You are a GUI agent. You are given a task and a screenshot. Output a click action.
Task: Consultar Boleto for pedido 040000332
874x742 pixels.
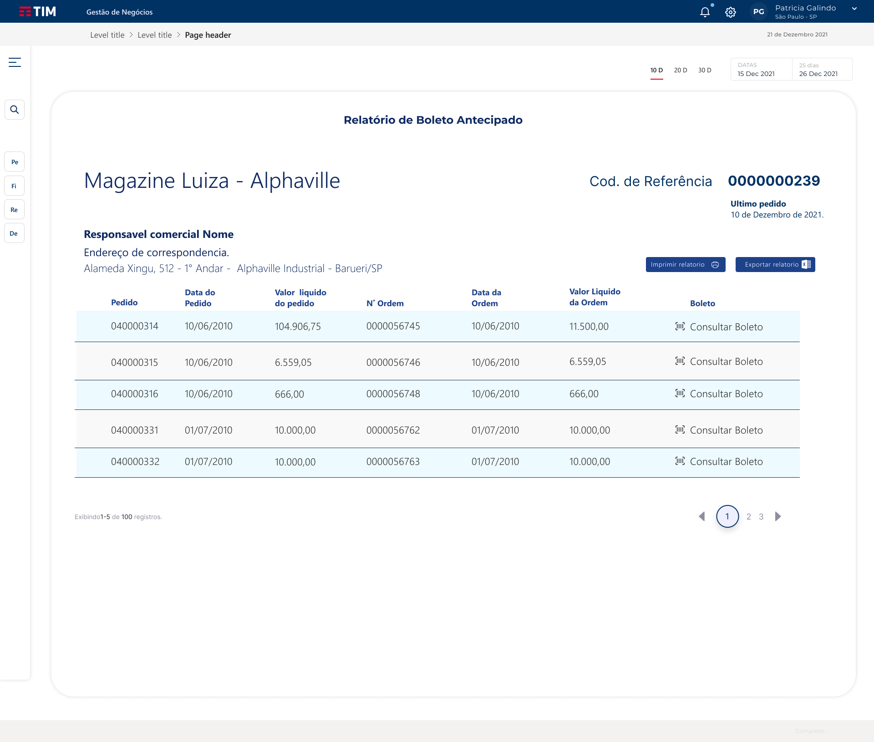(726, 462)
